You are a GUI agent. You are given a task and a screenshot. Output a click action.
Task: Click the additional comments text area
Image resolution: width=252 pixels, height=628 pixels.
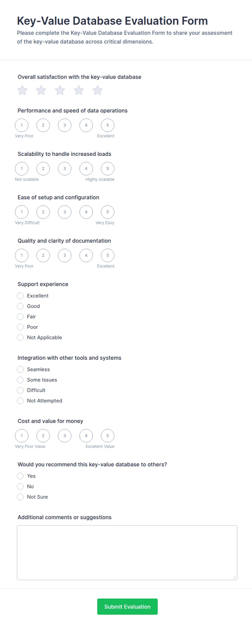pos(127,553)
